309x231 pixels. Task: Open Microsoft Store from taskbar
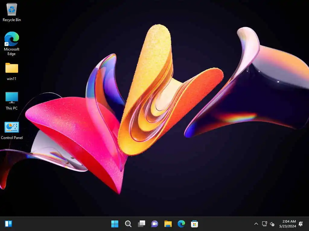(195, 224)
